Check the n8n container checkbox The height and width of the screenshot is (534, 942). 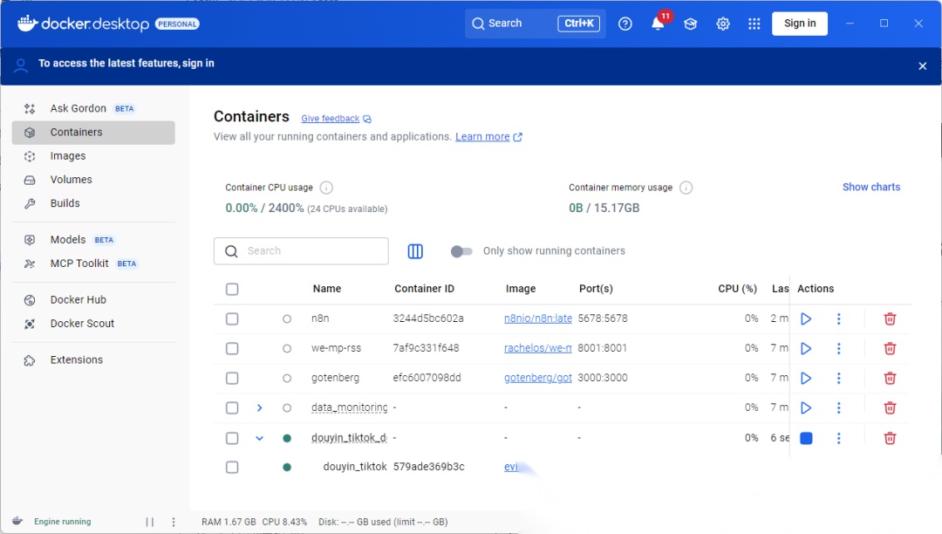(x=232, y=319)
